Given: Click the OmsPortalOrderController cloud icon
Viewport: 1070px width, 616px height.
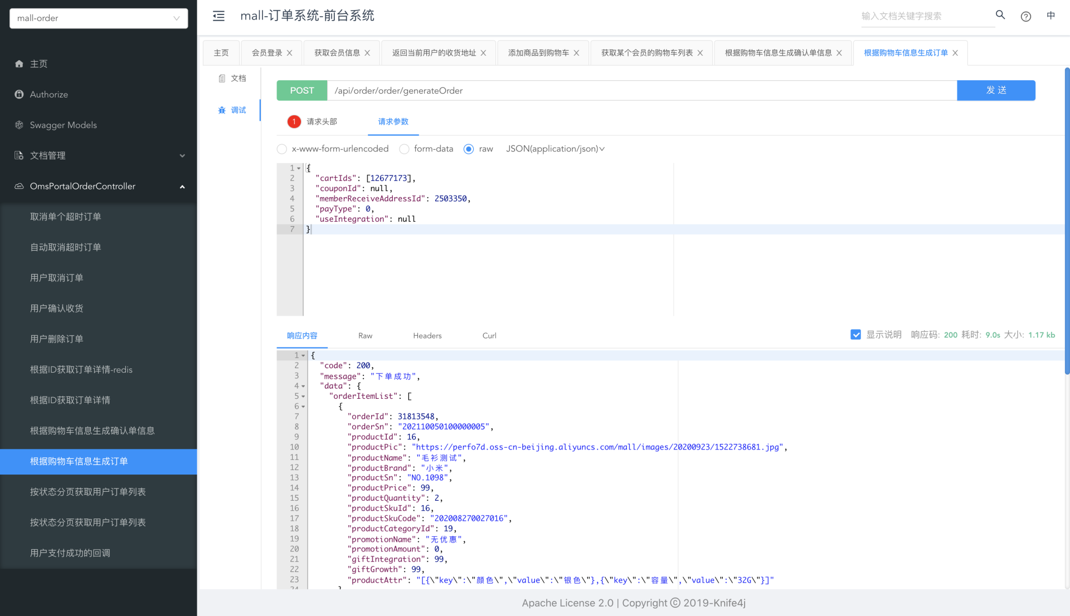Looking at the screenshot, I should tap(19, 186).
